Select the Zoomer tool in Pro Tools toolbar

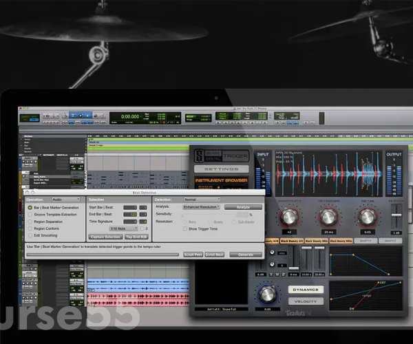click(65, 116)
